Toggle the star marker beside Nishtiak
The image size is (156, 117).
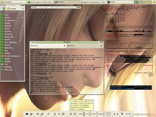point(23,26)
